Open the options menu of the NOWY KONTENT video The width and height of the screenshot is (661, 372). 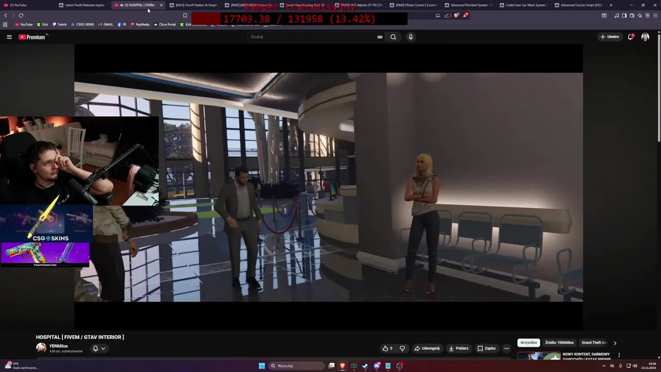click(619, 355)
